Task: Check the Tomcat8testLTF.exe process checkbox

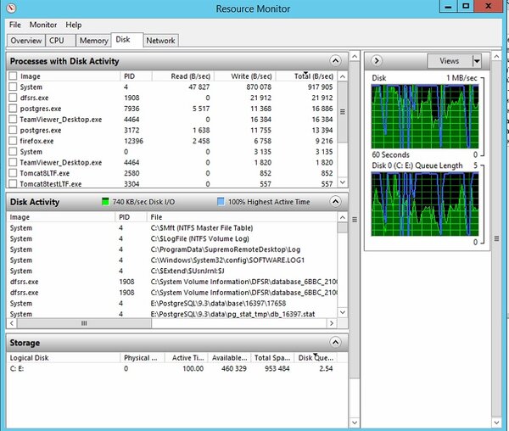Action: coord(13,184)
